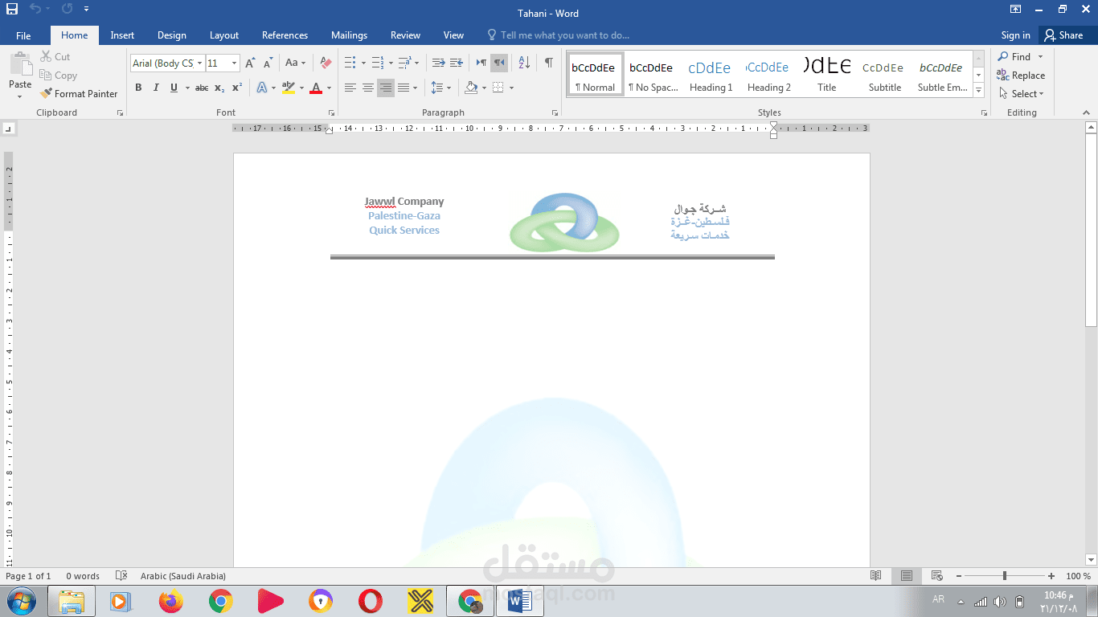1098x617 pixels.
Task: Apply the Heading 1 style
Action: pyautogui.click(x=711, y=75)
